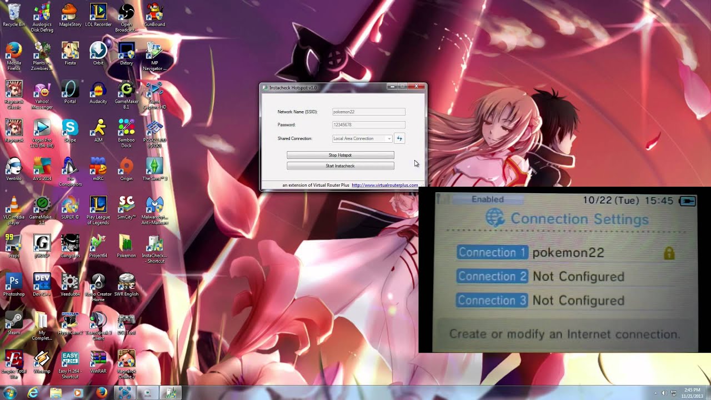Image resolution: width=711 pixels, height=400 pixels.
Task: Select the MP Navigator desktop icon
Action: coord(154,56)
